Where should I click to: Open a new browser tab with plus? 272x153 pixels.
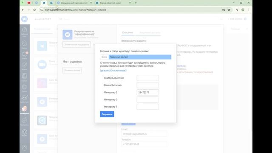point(136,3)
